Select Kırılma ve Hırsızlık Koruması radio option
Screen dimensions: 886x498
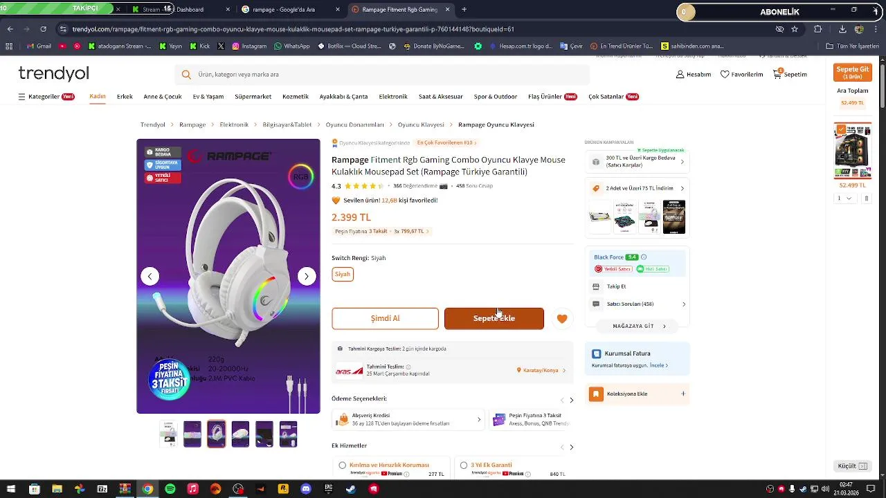coord(343,465)
